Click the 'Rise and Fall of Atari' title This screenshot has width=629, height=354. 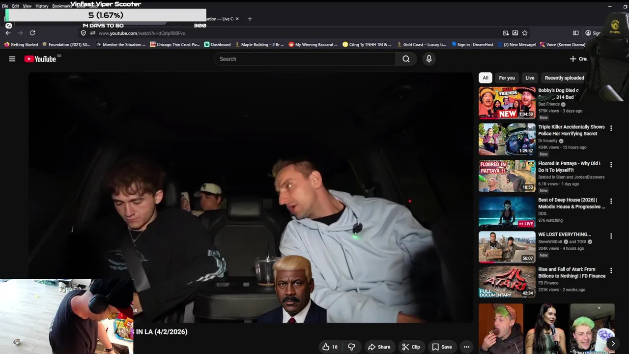click(x=572, y=272)
